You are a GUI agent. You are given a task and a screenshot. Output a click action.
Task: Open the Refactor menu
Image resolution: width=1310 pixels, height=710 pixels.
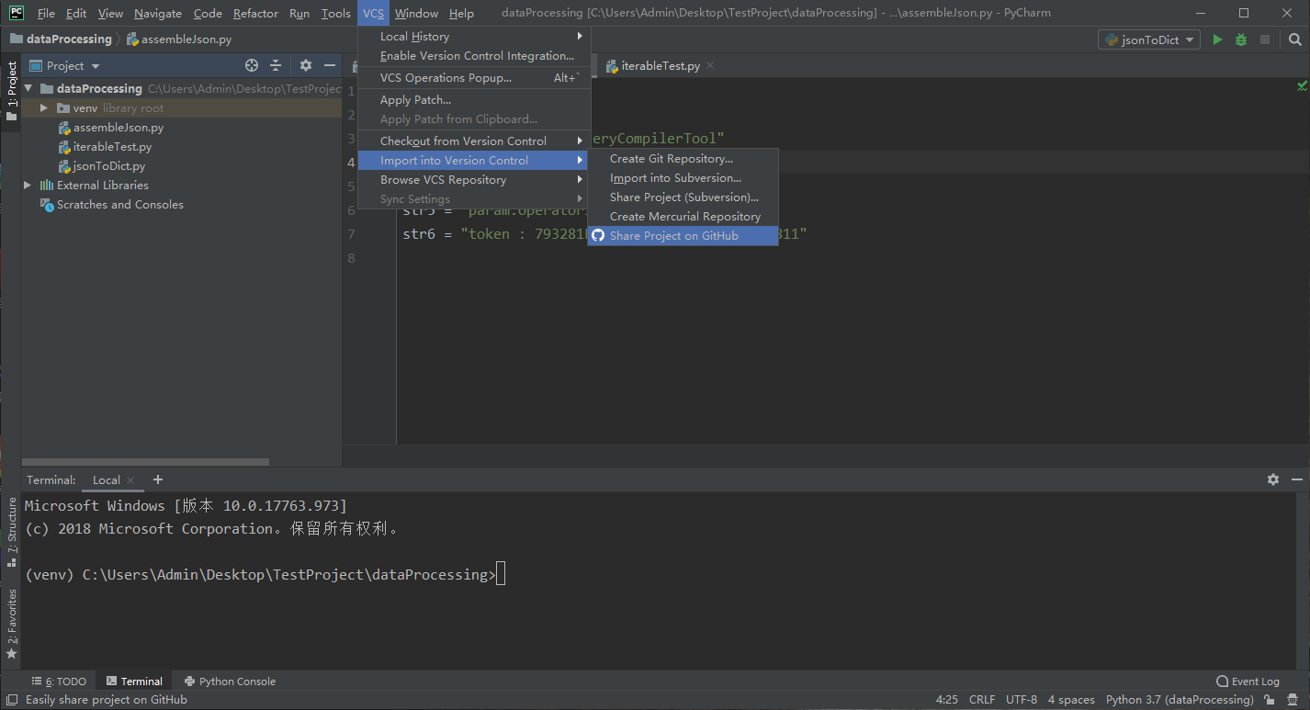point(255,13)
